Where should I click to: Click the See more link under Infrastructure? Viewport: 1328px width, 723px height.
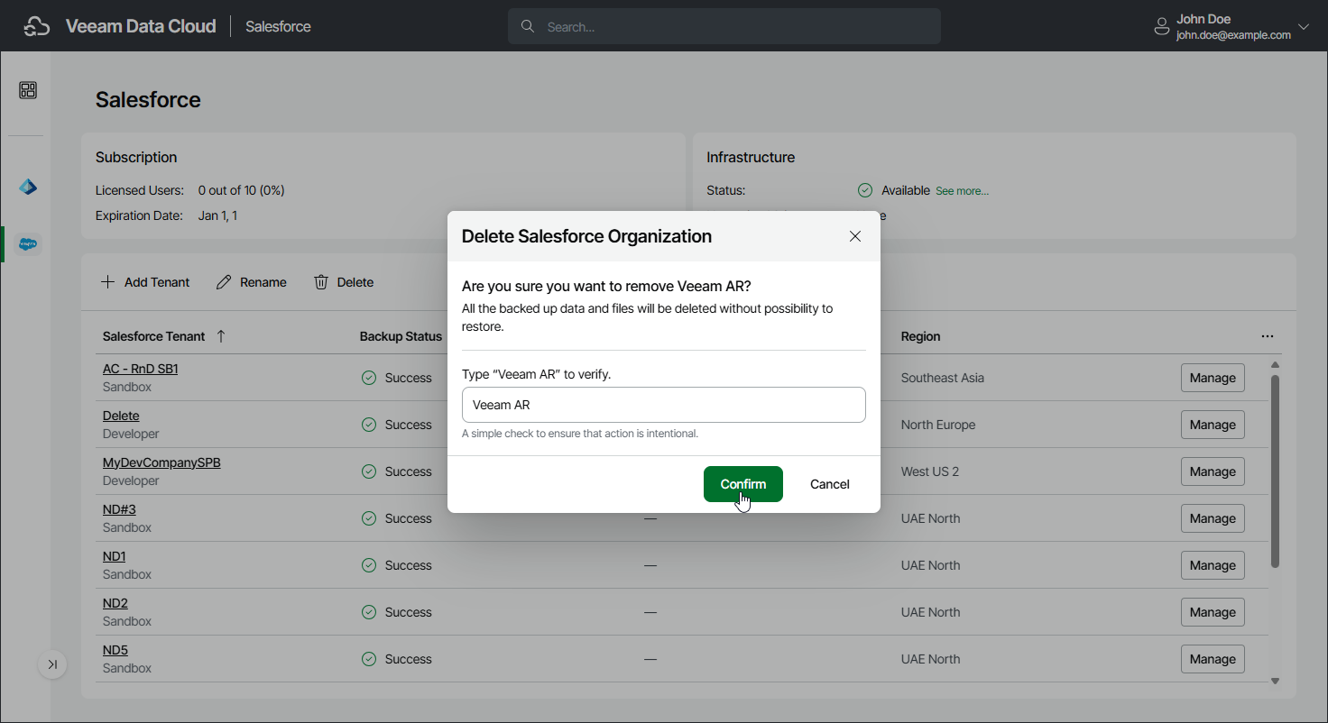962,191
